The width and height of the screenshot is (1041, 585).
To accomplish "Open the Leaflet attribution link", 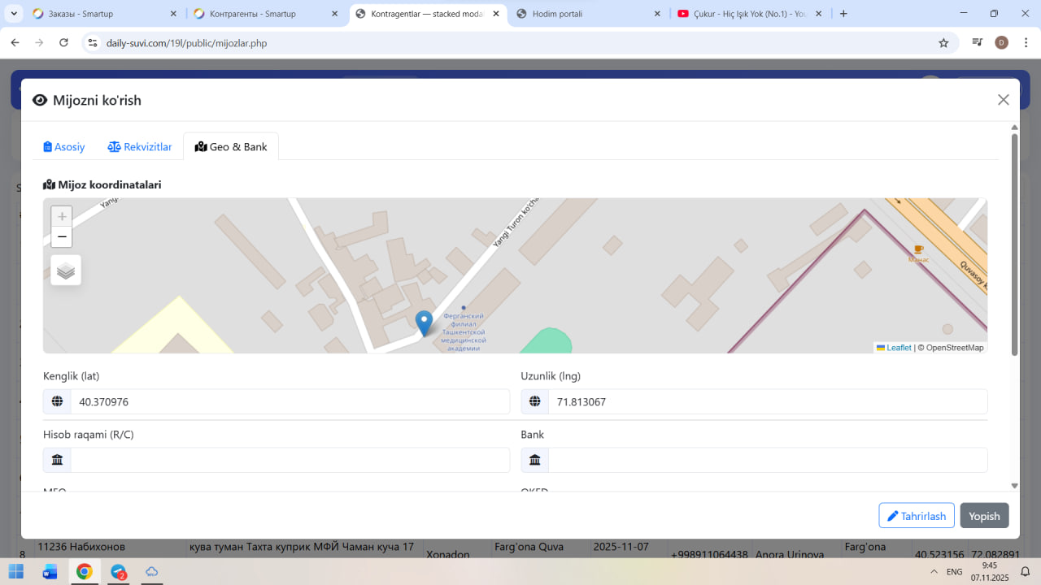I will pyautogui.click(x=898, y=348).
